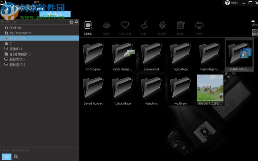The image size is (258, 161).
Task: Go forward with the right arrow icon
Action: (8, 22)
